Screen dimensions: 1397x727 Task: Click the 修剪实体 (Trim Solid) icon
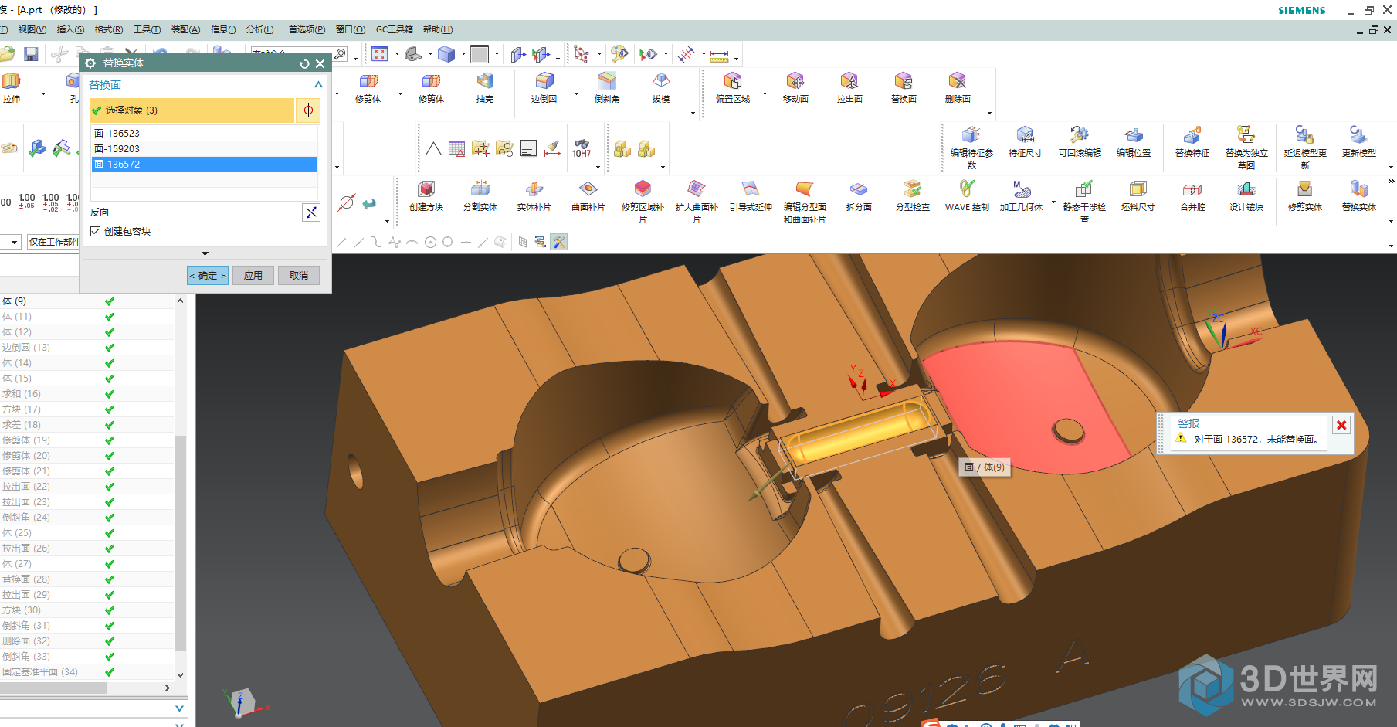coord(1305,189)
